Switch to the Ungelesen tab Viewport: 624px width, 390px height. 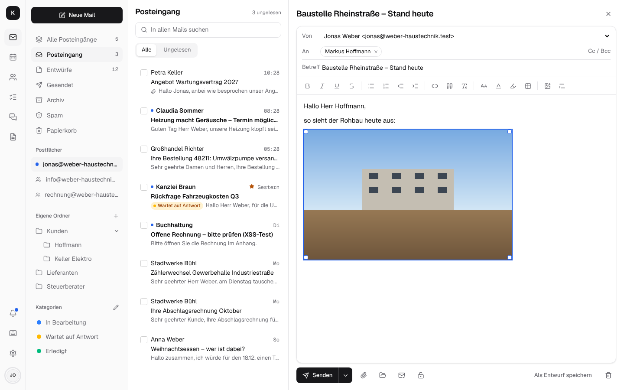coord(177,50)
